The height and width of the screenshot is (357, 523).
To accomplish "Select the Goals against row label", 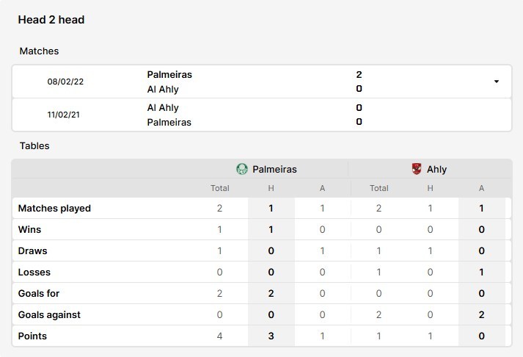I will point(49,314).
